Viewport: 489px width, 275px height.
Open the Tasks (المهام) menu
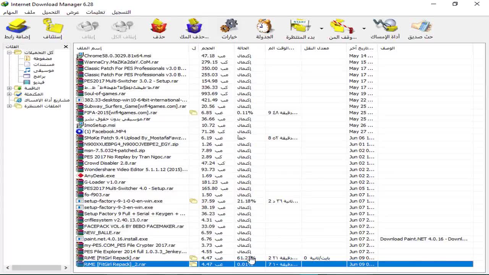click(10, 12)
